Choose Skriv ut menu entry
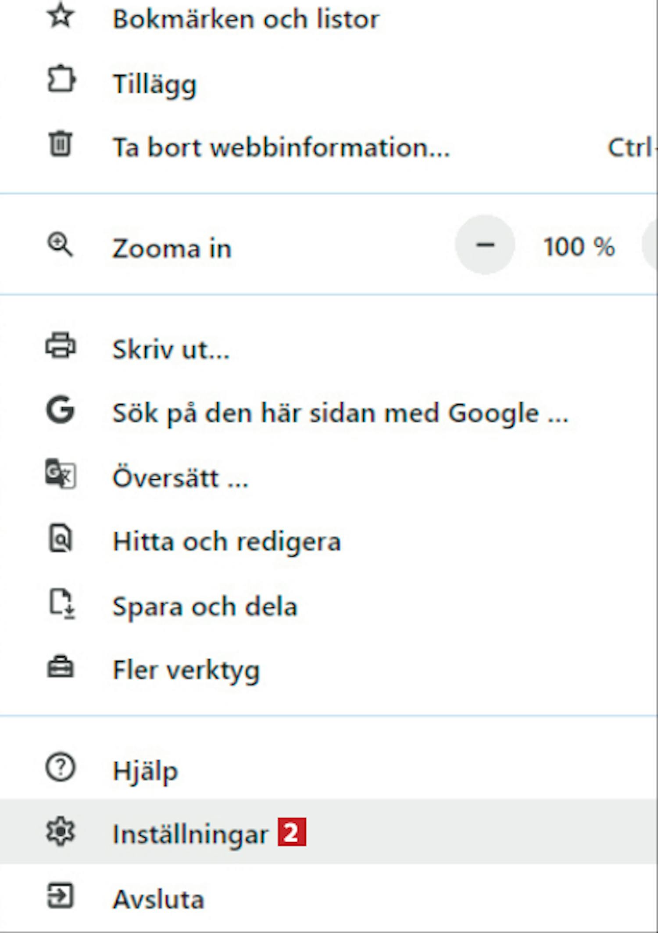This screenshot has height=933, width=658. (x=171, y=350)
